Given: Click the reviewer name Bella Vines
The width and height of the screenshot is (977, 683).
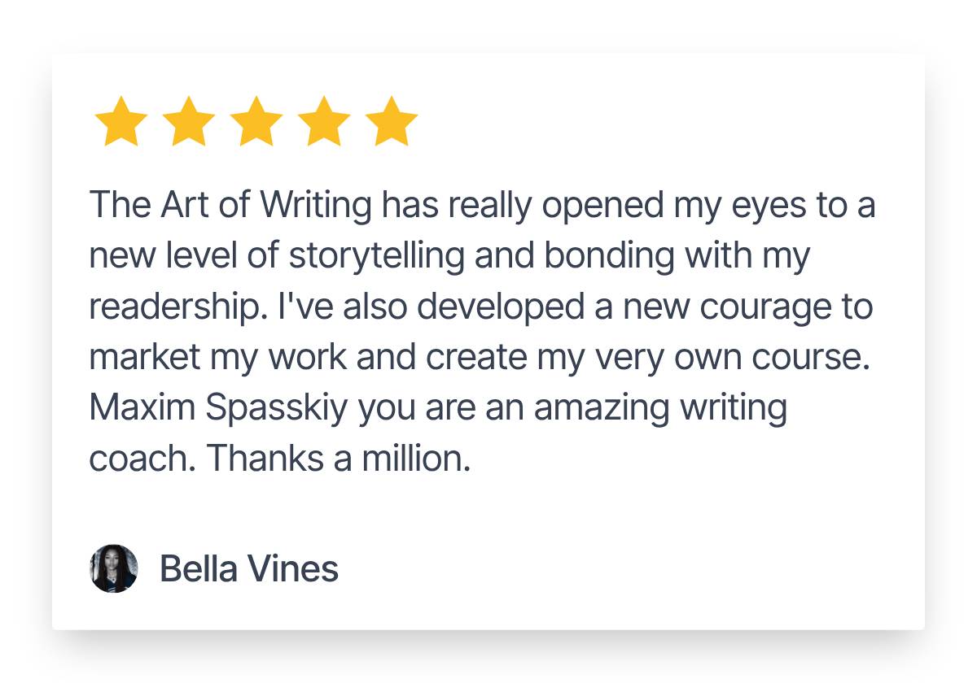Looking at the screenshot, I should coord(248,568).
